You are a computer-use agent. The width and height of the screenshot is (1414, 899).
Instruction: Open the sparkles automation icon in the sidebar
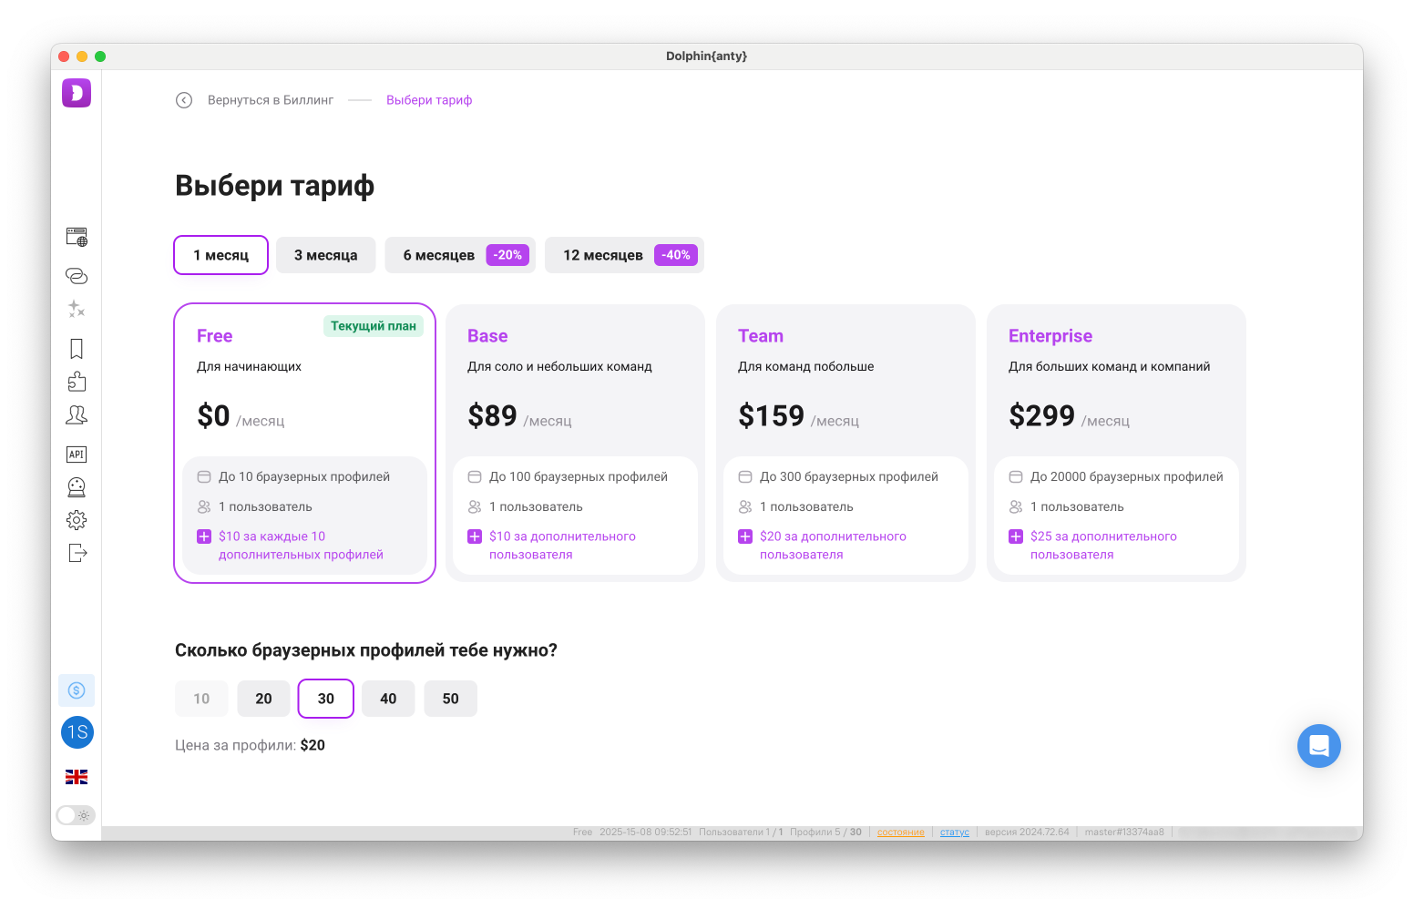coord(77,310)
